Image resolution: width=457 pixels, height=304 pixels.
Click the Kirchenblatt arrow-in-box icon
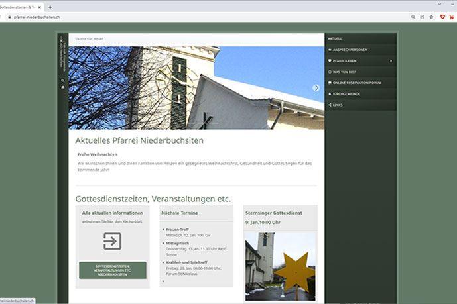tap(112, 241)
